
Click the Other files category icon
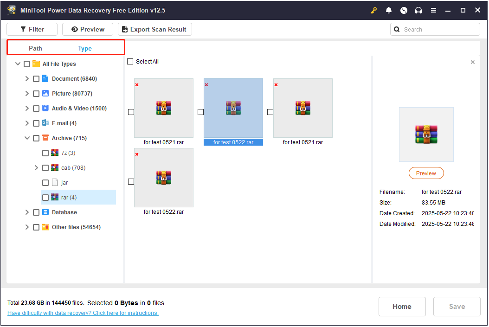pos(45,227)
